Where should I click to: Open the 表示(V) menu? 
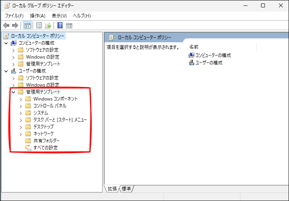point(59,16)
